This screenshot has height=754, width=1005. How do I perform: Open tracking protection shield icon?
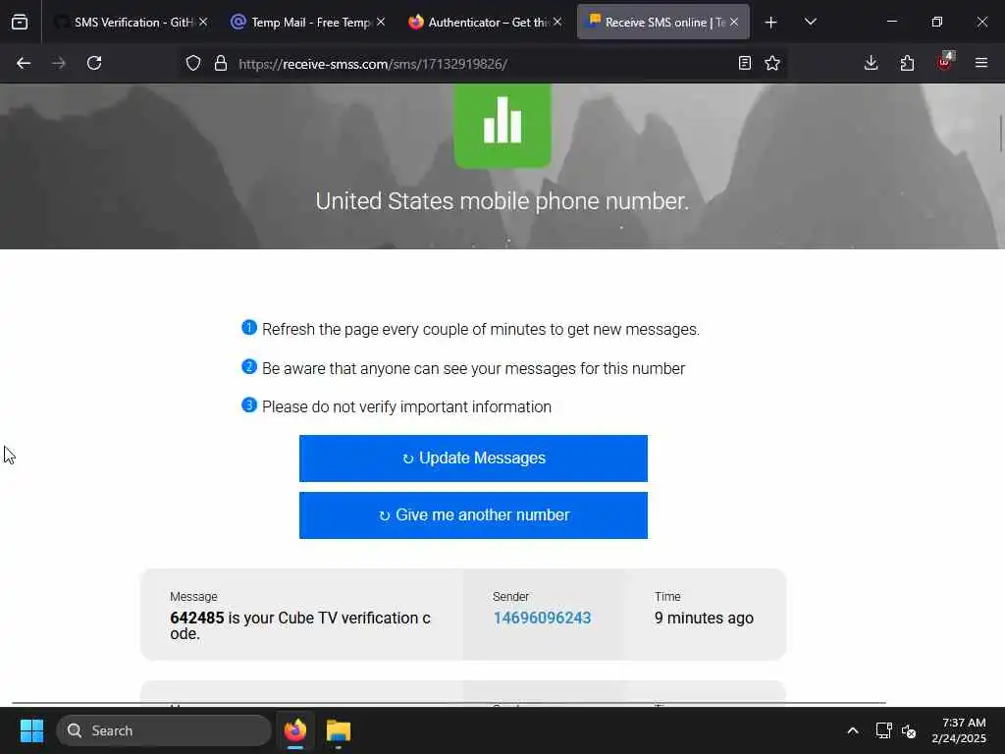(x=193, y=64)
